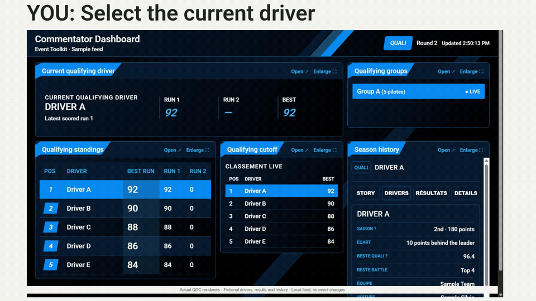Click the 'Top 4' best battle value
The width and height of the screenshot is (536, 301).
coord(467,270)
